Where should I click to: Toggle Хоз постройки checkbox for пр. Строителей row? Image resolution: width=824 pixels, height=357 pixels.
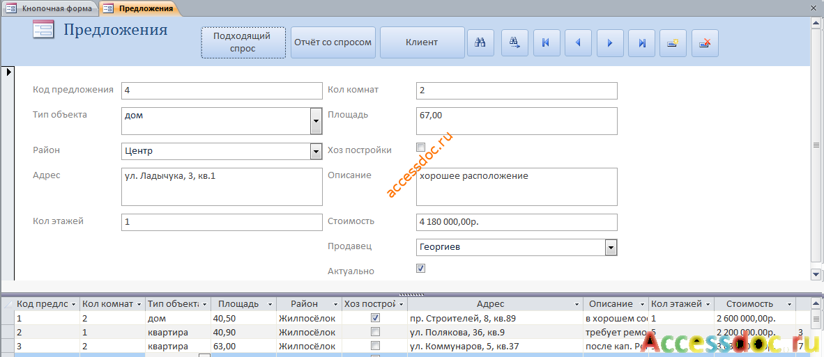pos(375,318)
